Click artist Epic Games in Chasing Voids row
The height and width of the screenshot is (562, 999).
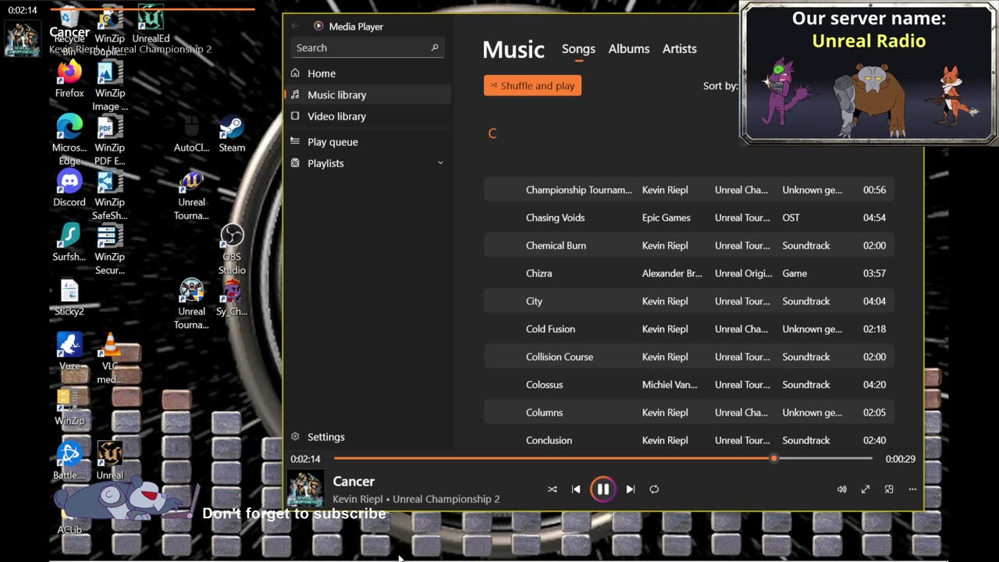666,218
